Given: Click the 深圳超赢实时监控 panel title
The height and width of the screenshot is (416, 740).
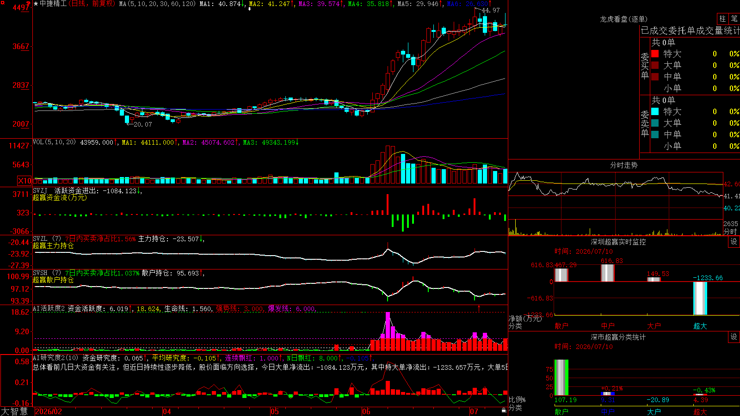Looking at the screenshot, I should click(x=618, y=242).
